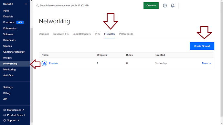Open Billing in sidebar

click(x=7, y=93)
